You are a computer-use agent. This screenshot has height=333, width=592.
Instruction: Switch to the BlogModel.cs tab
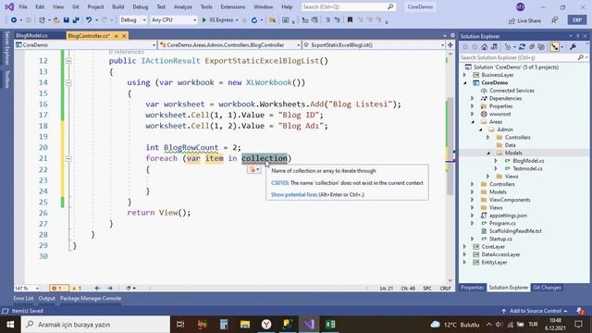(x=31, y=36)
